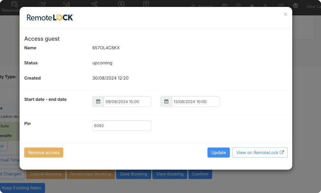
Task: Click the status value upcoming
Action: 102,63
